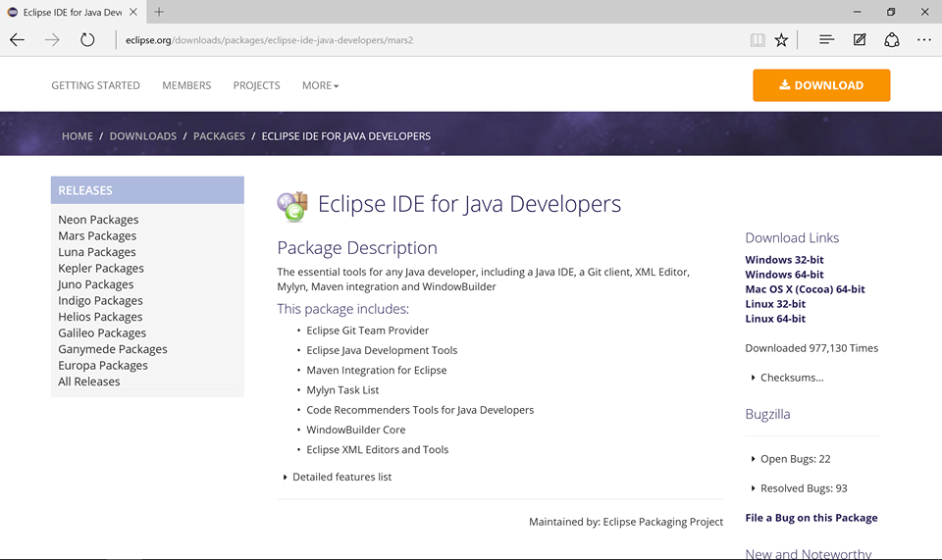Expand the Checksums section
The height and width of the screenshot is (560, 942).
pyautogui.click(x=788, y=378)
